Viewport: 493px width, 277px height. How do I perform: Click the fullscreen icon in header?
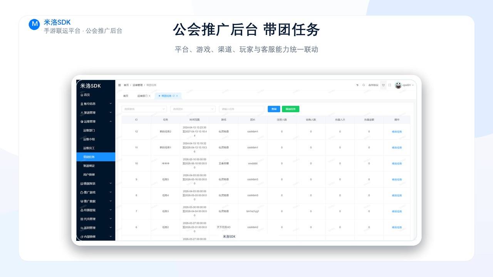390,85
